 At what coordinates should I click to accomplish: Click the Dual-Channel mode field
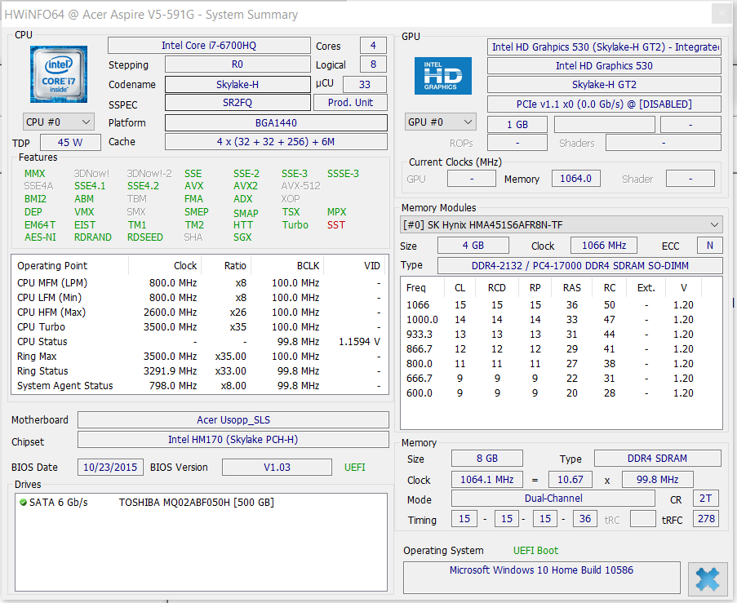553,499
